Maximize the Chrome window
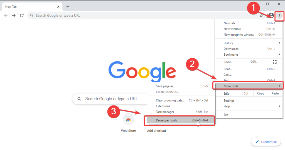This screenshot has height=150, width=285. point(267,4)
